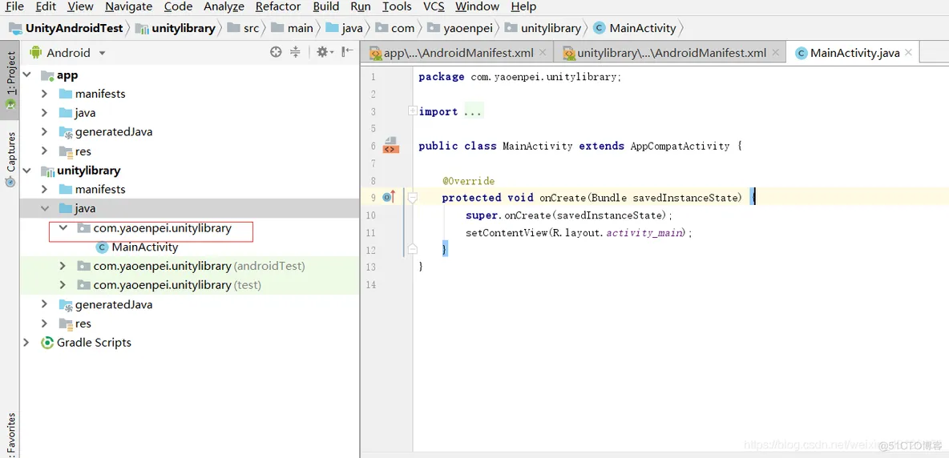The image size is (949, 458).
Task: Open the Window menu
Action: click(x=478, y=6)
